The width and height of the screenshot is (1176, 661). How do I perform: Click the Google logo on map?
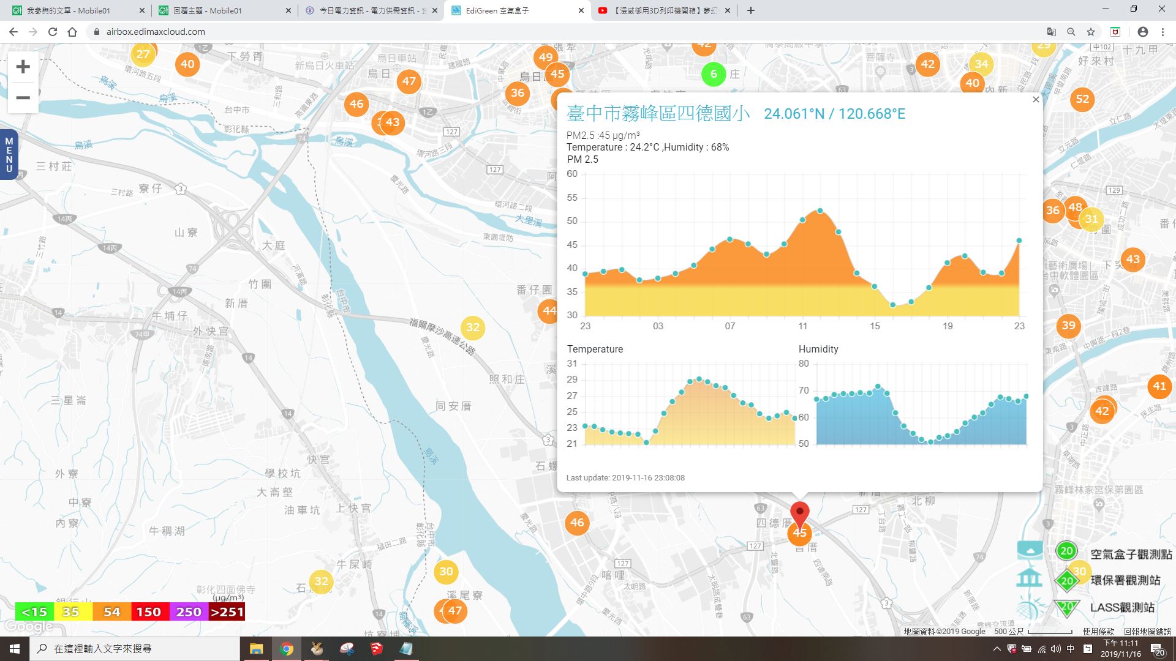point(28,627)
